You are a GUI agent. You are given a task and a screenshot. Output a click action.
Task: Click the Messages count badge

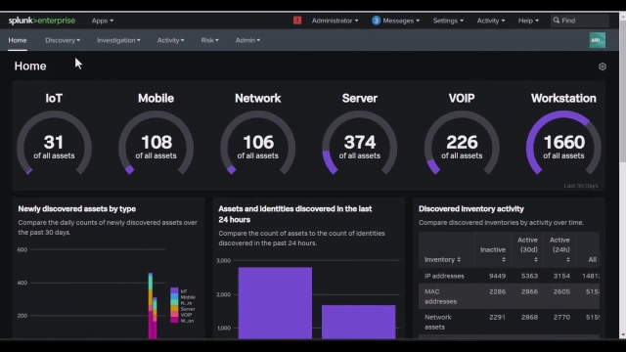376,21
